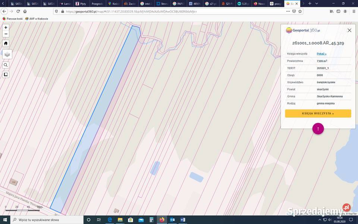Viewport: 358px width, 224px height.
Task: Open Mail app from taskbar
Action: [141, 220]
